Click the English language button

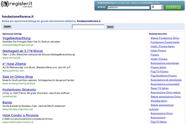coord(7,27)
